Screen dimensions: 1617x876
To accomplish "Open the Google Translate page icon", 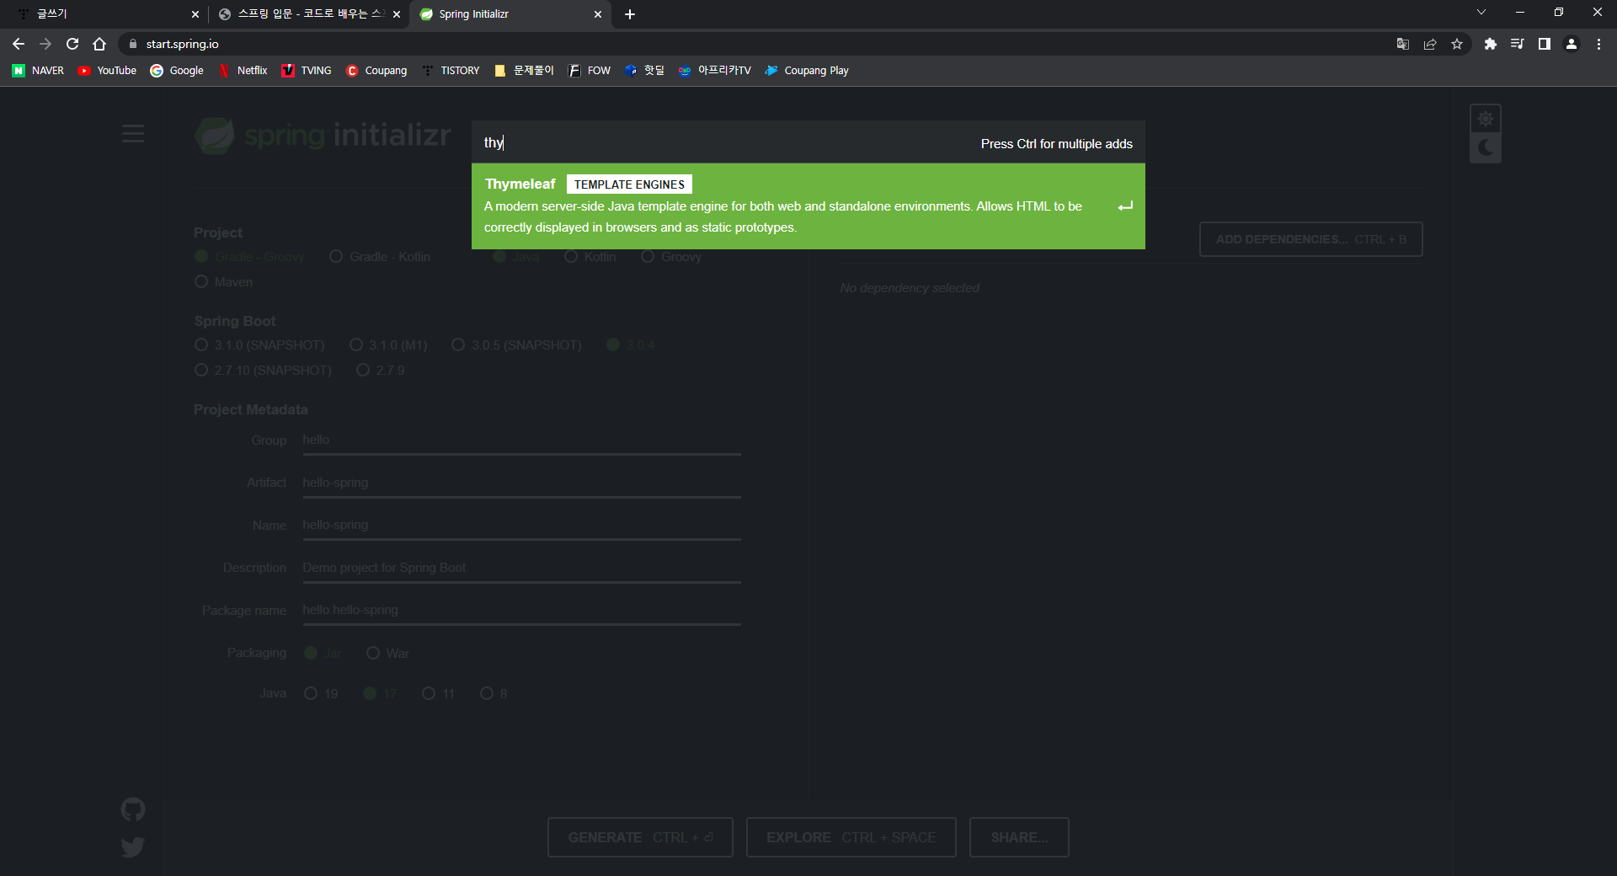I will click(1403, 44).
